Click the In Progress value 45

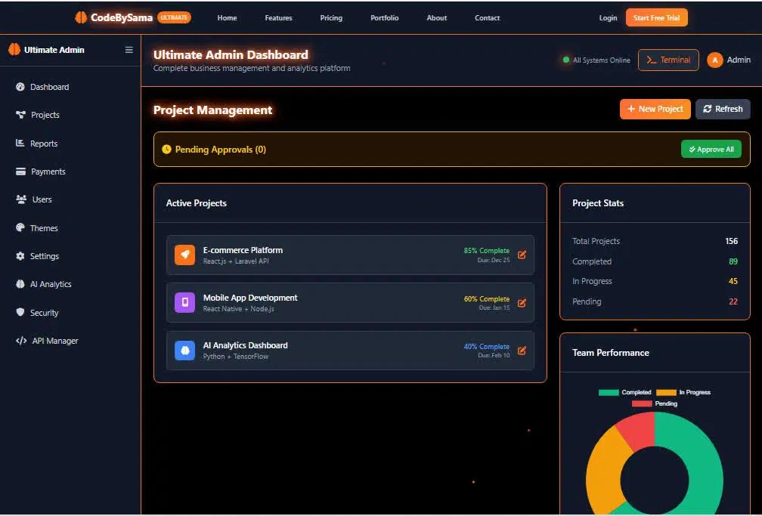(733, 281)
